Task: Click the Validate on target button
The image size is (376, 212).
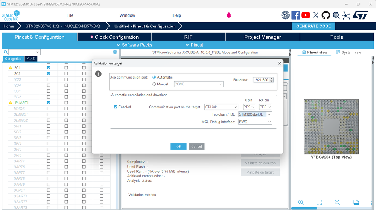Action: [x=260, y=172]
